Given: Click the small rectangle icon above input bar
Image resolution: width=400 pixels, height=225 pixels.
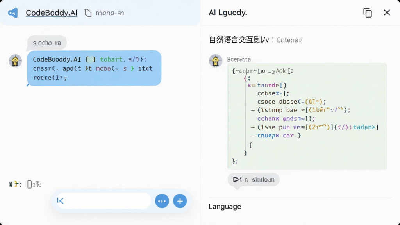Looking at the screenshot, I should tap(29, 184).
